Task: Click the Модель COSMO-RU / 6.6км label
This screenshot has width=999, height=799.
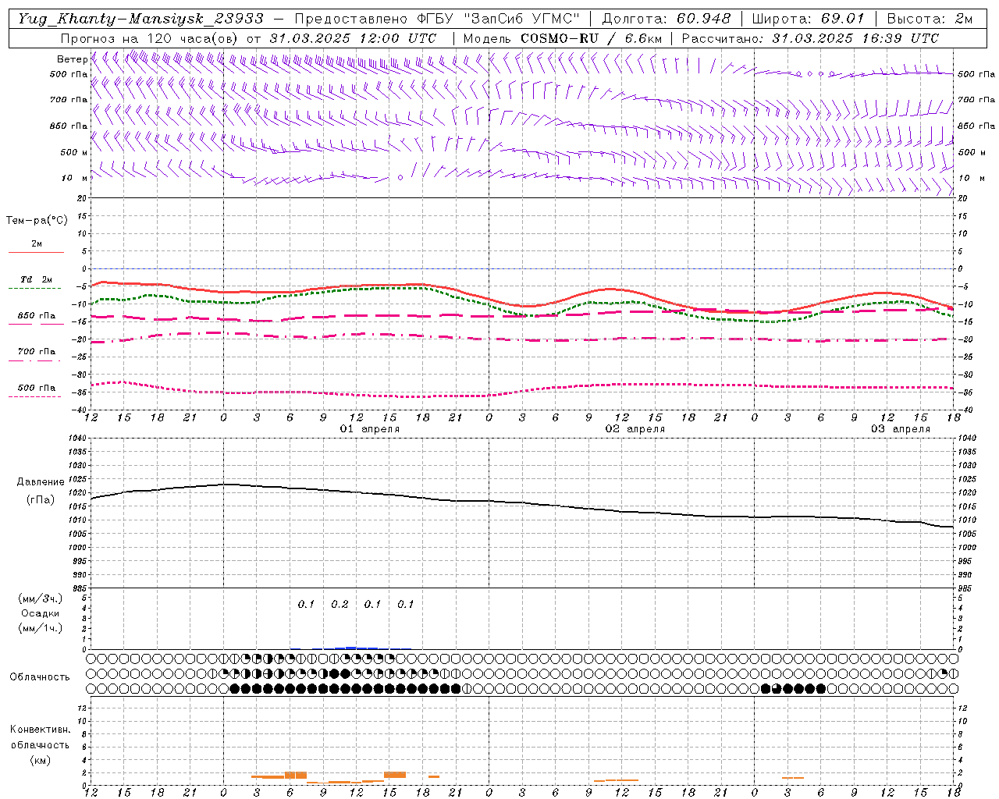Action: point(563,37)
